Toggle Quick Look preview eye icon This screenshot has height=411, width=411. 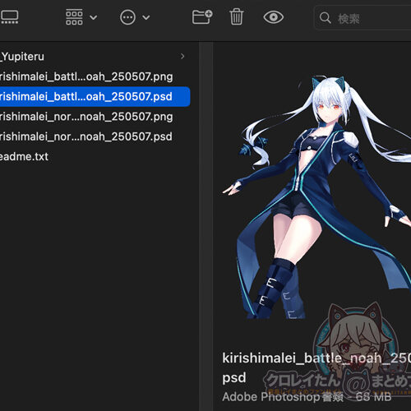coord(274,17)
